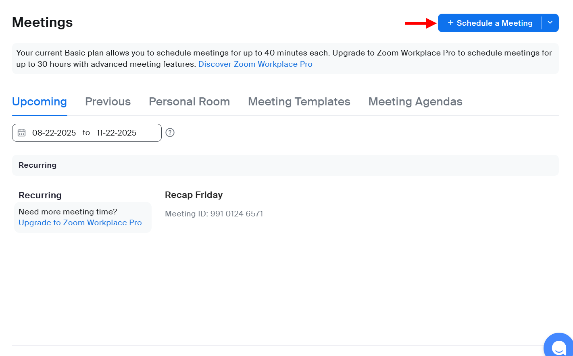Screen dimensions: 573x356
Task: Open the Meeting Agendas tab
Action: pos(415,101)
